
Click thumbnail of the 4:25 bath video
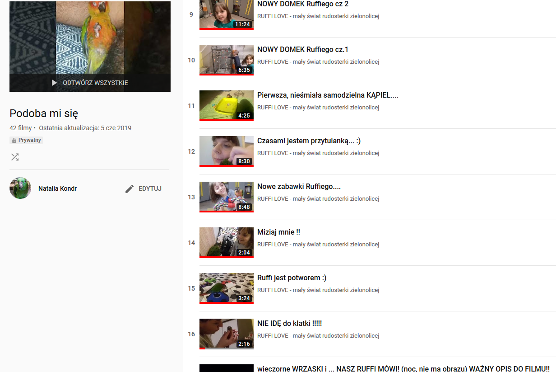pos(226,105)
